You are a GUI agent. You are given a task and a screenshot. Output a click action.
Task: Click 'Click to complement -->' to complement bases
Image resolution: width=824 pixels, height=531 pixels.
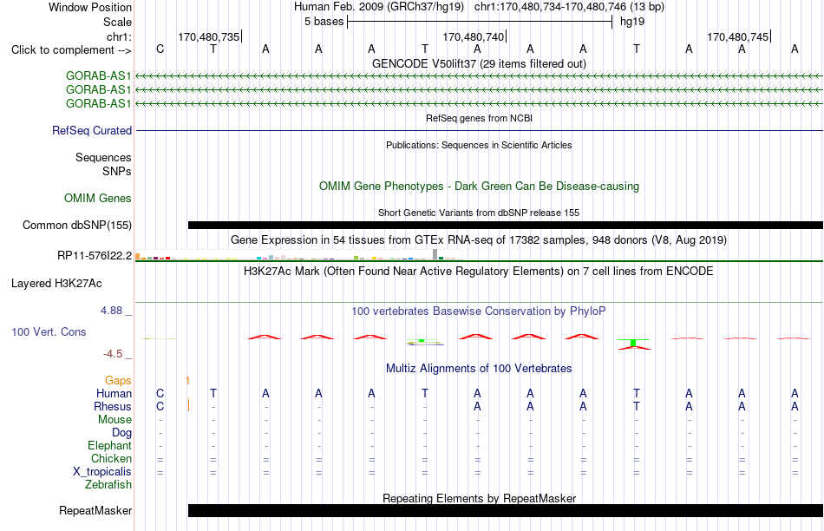tap(71, 50)
